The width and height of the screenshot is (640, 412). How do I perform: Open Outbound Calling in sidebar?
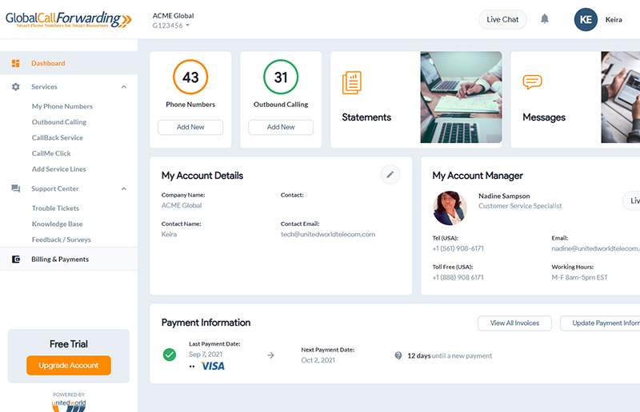[x=59, y=122]
